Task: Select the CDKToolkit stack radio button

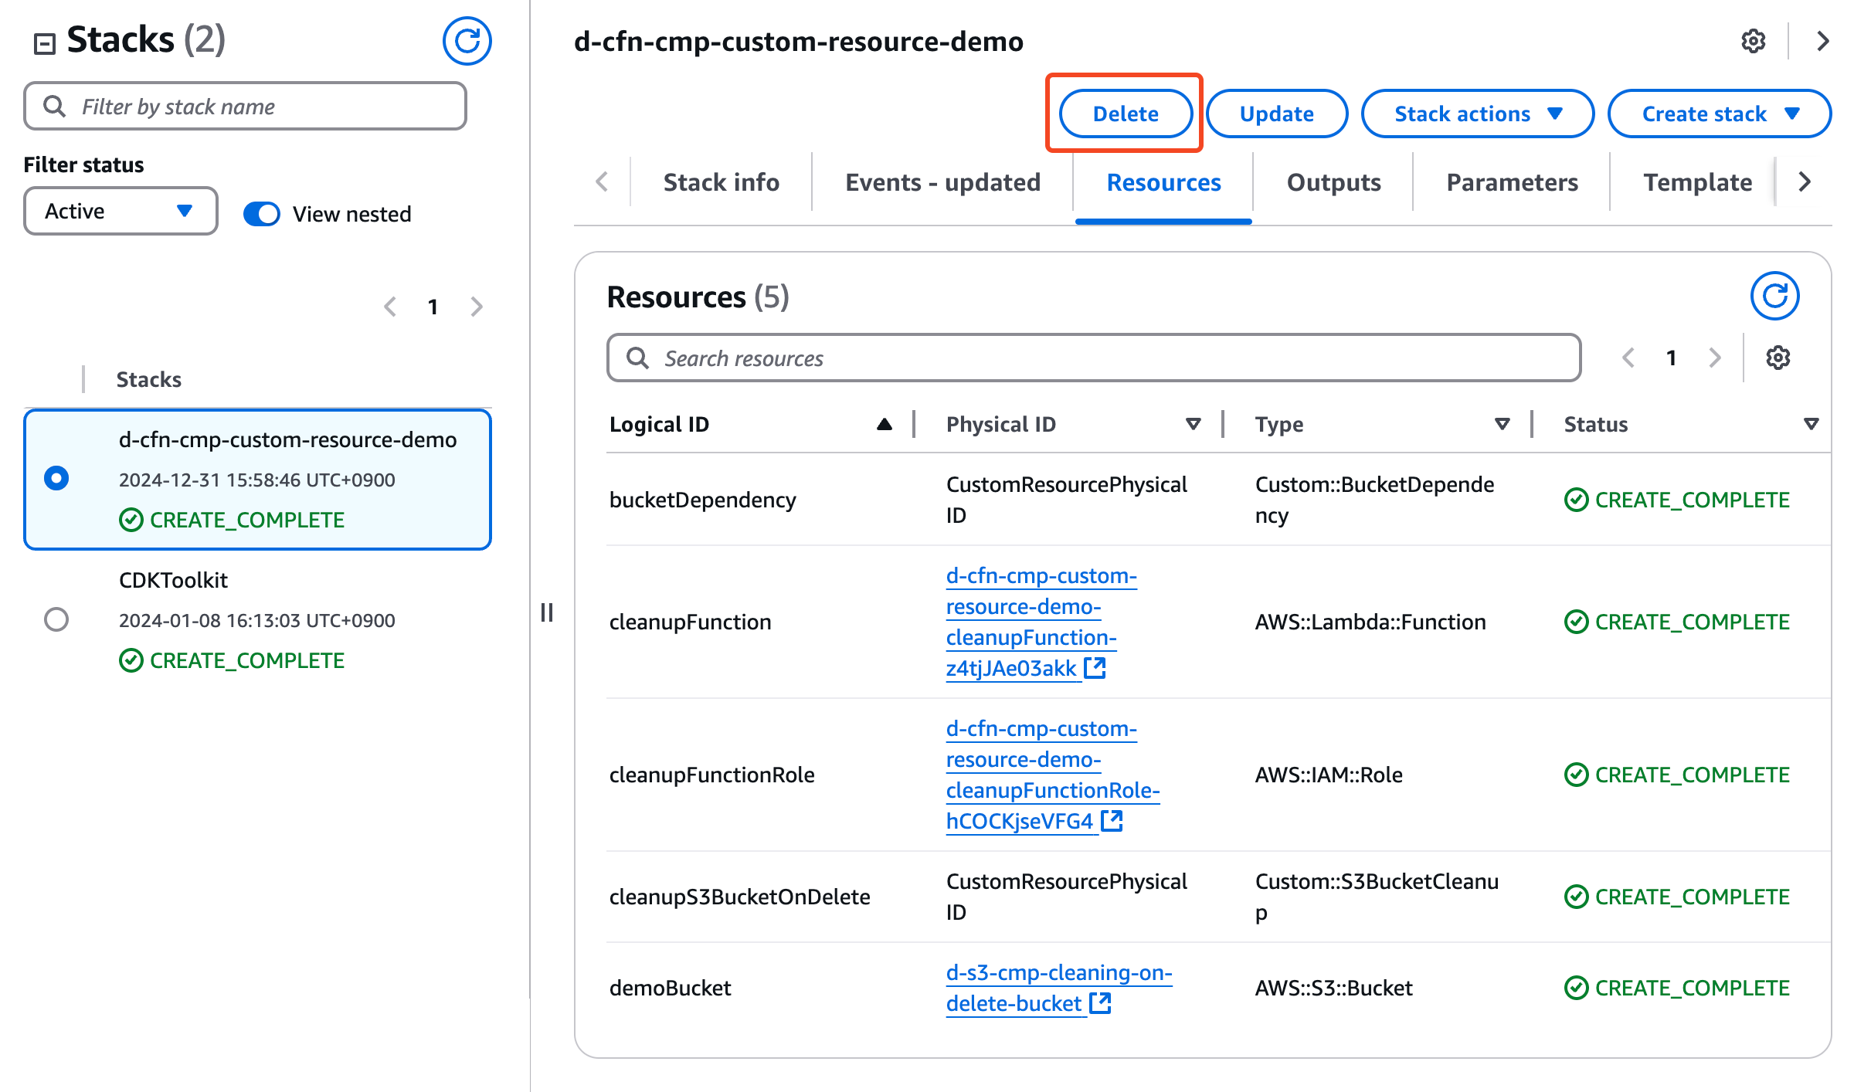Action: coord(56,619)
